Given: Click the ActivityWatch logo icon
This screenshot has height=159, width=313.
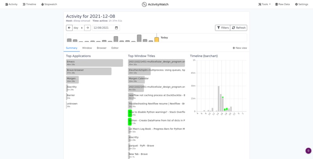Looking at the screenshot, I should point(144,4).
